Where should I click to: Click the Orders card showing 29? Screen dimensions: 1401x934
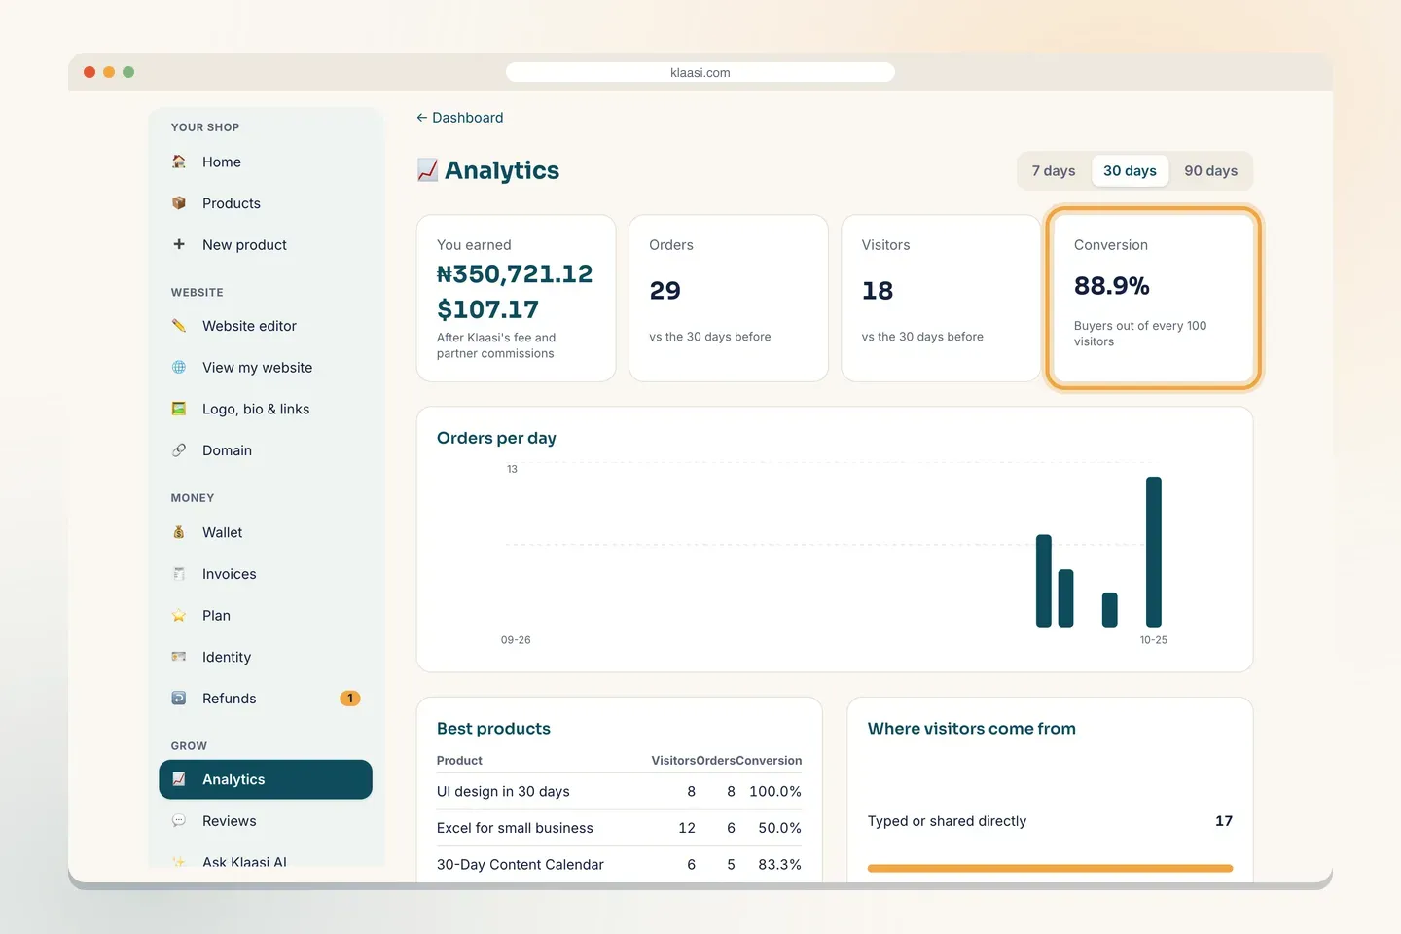tap(729, 298)
